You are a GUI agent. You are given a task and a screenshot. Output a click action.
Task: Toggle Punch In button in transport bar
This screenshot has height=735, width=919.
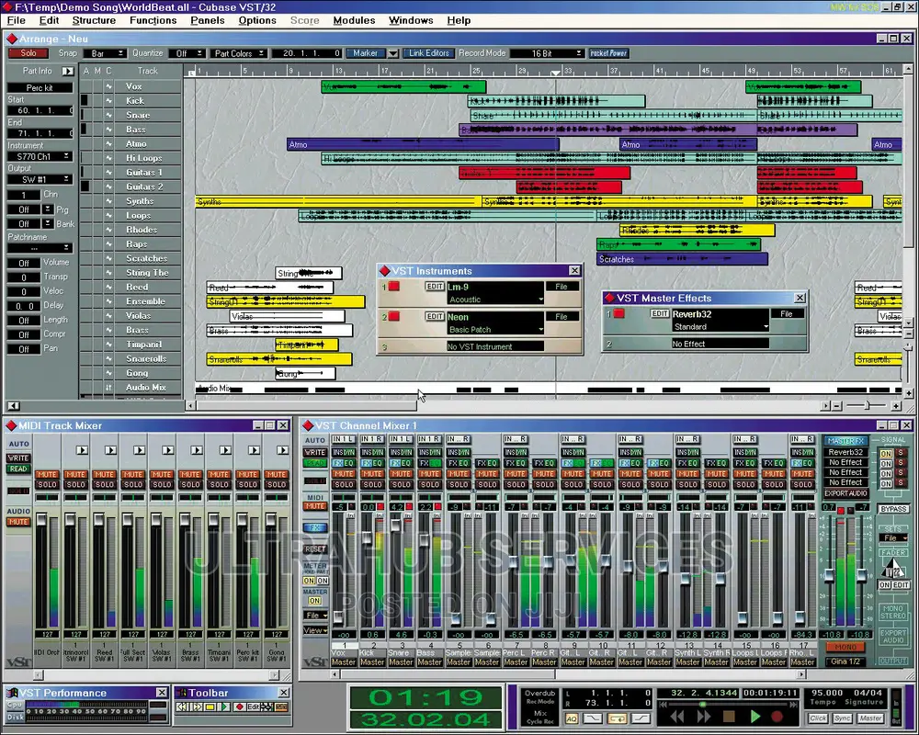point(593,718)
